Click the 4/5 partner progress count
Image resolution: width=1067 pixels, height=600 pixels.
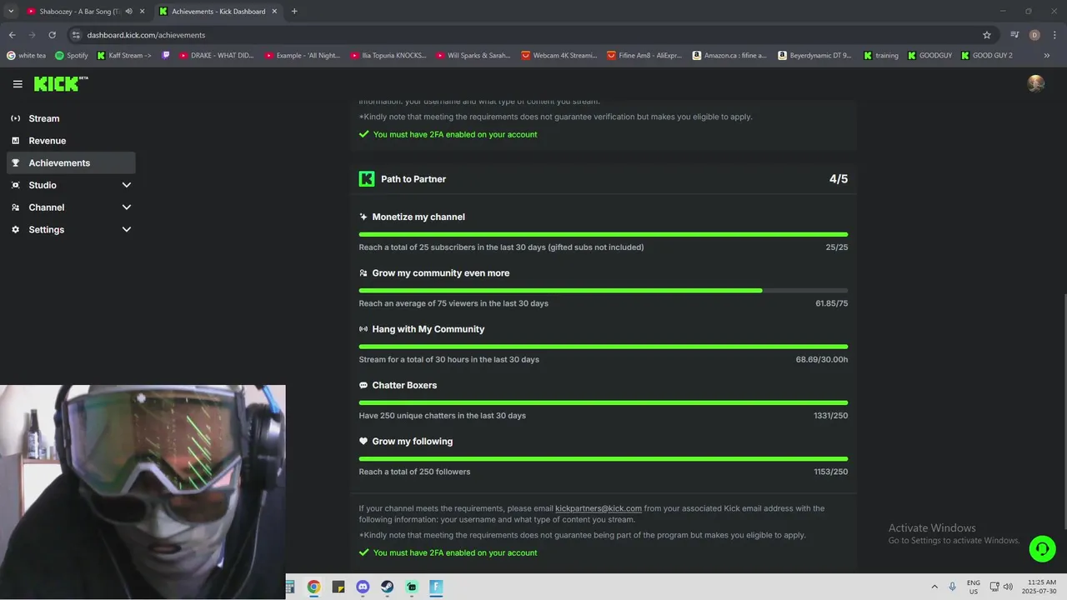click(839, 179)
